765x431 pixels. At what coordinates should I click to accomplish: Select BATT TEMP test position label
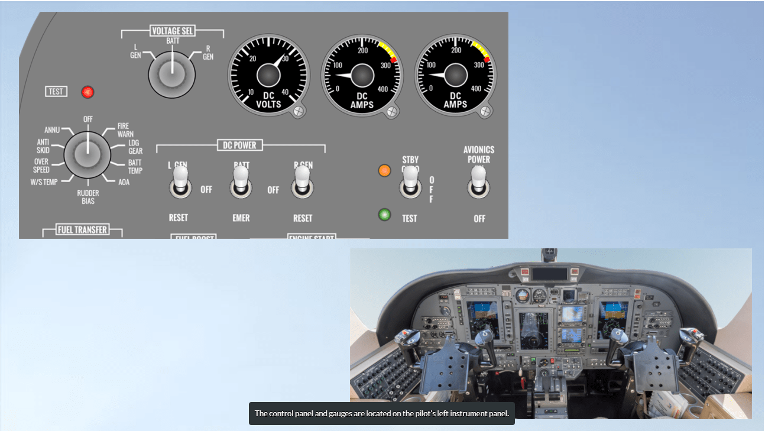click(x=135, y=167)
